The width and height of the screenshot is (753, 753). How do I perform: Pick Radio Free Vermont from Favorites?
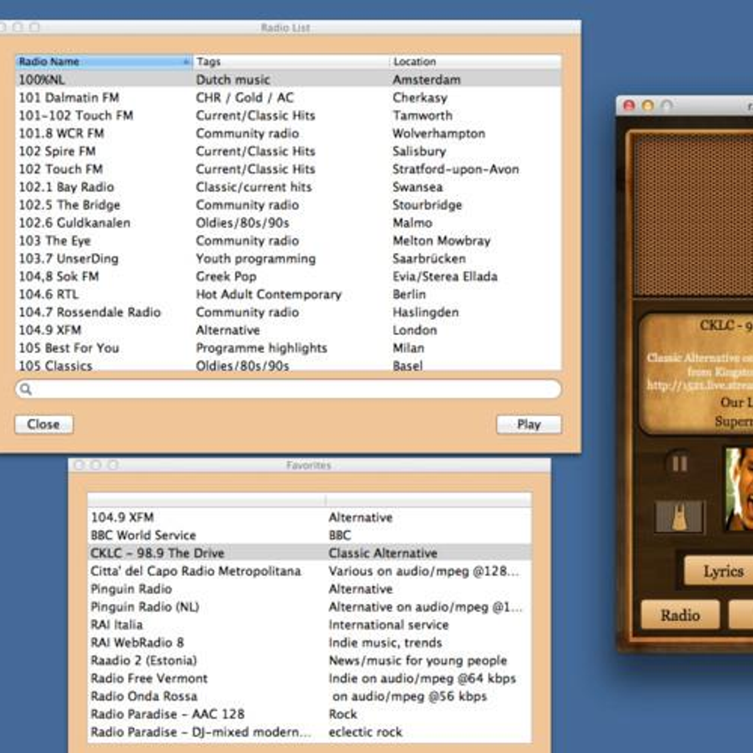309,678
